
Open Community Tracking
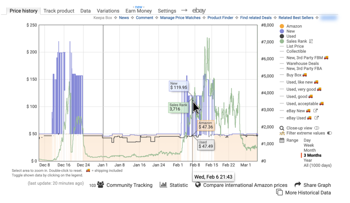[129, 185]
